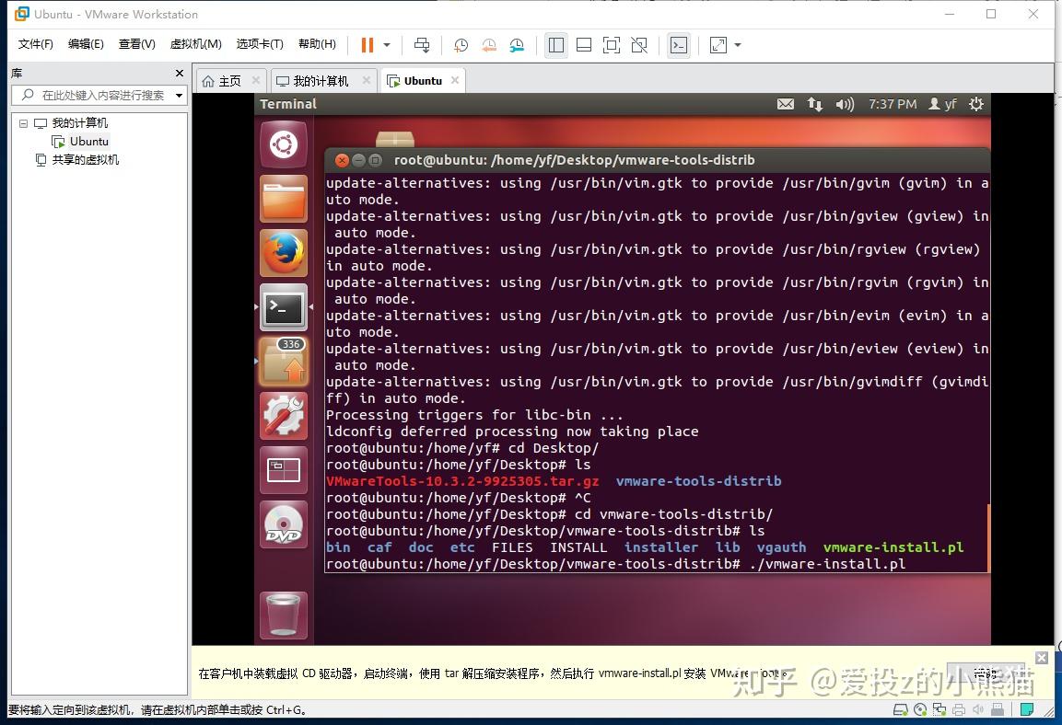Click the CD/DVD drive status bar icon
The image size is (1062, 725).
920,709
